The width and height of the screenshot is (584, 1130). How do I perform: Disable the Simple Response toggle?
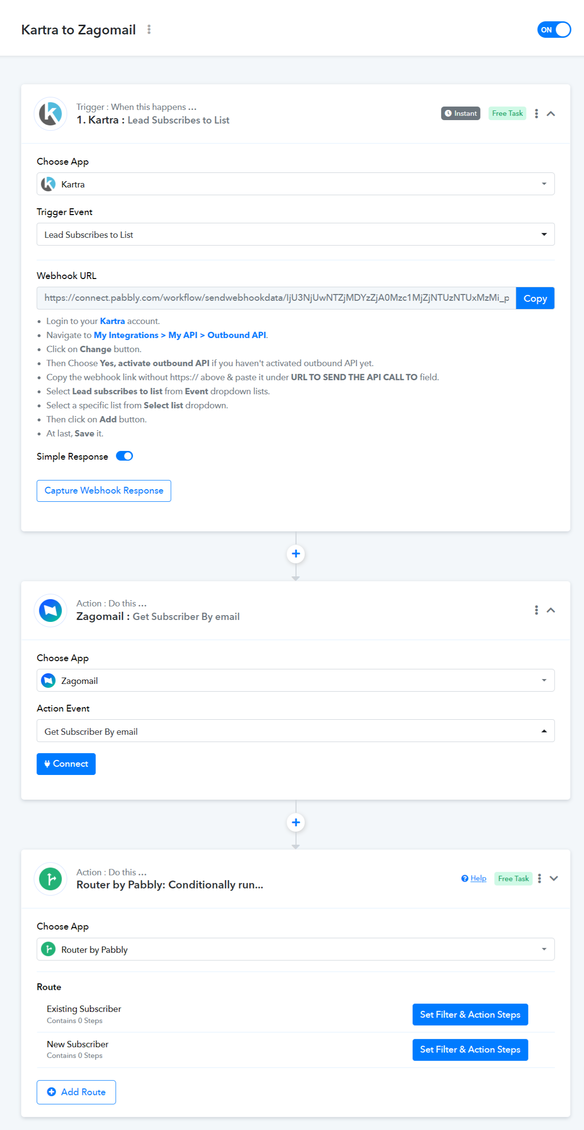pyautogui.click(x=124, y=456)
